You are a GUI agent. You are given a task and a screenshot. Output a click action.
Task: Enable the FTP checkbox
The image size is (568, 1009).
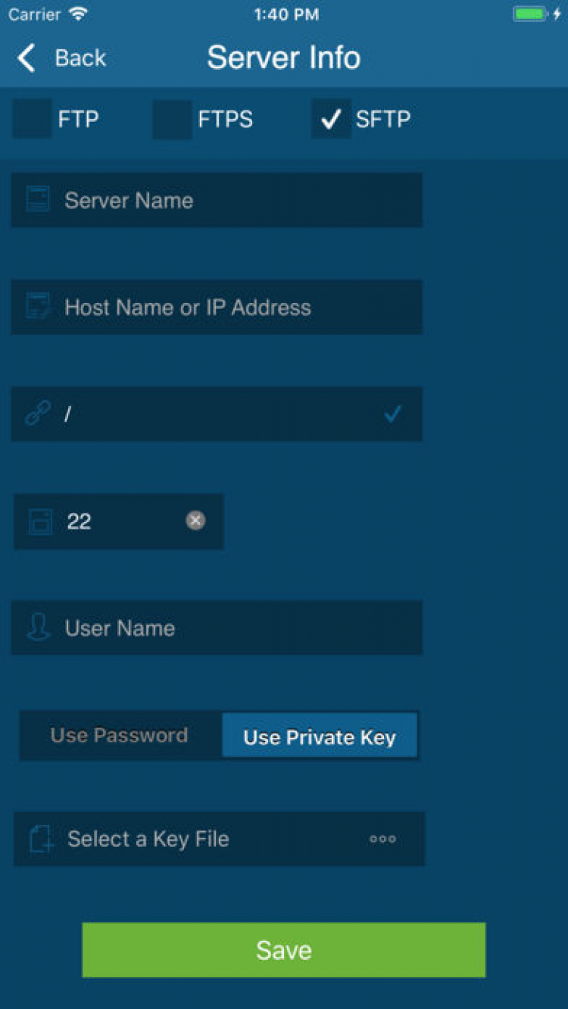(x=33, y=120)
